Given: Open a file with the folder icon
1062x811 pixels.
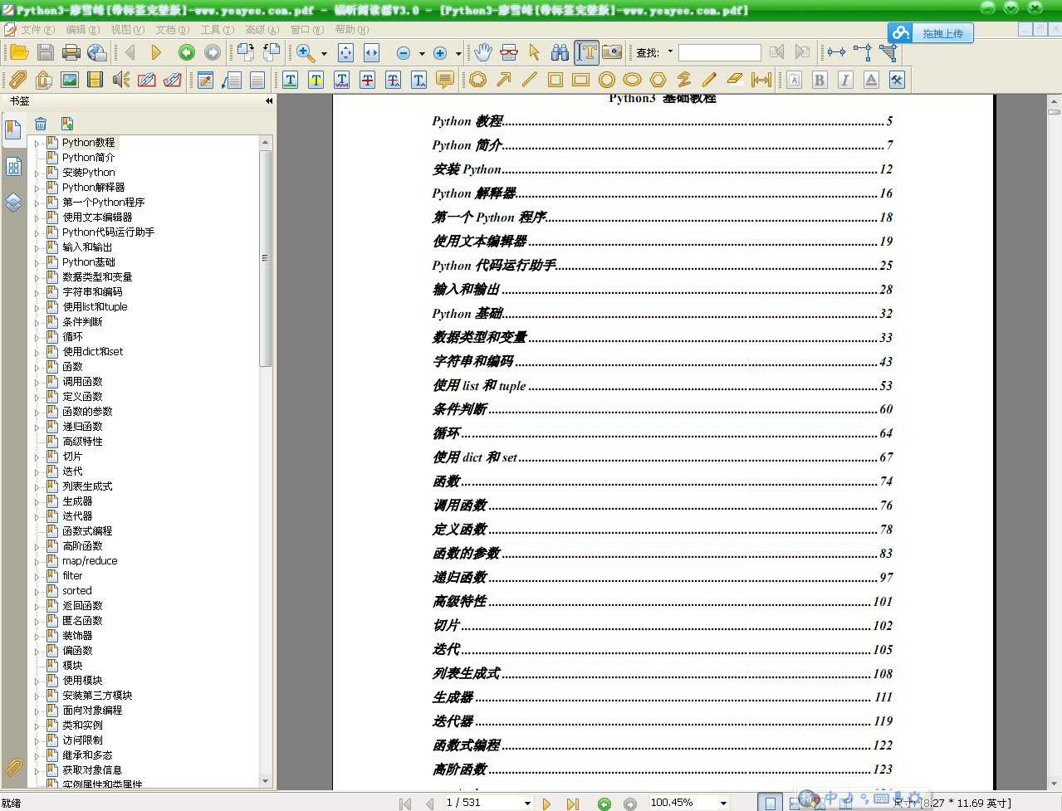Looking at the screenshot, I should pyautogui.click(x=19, y=53).
